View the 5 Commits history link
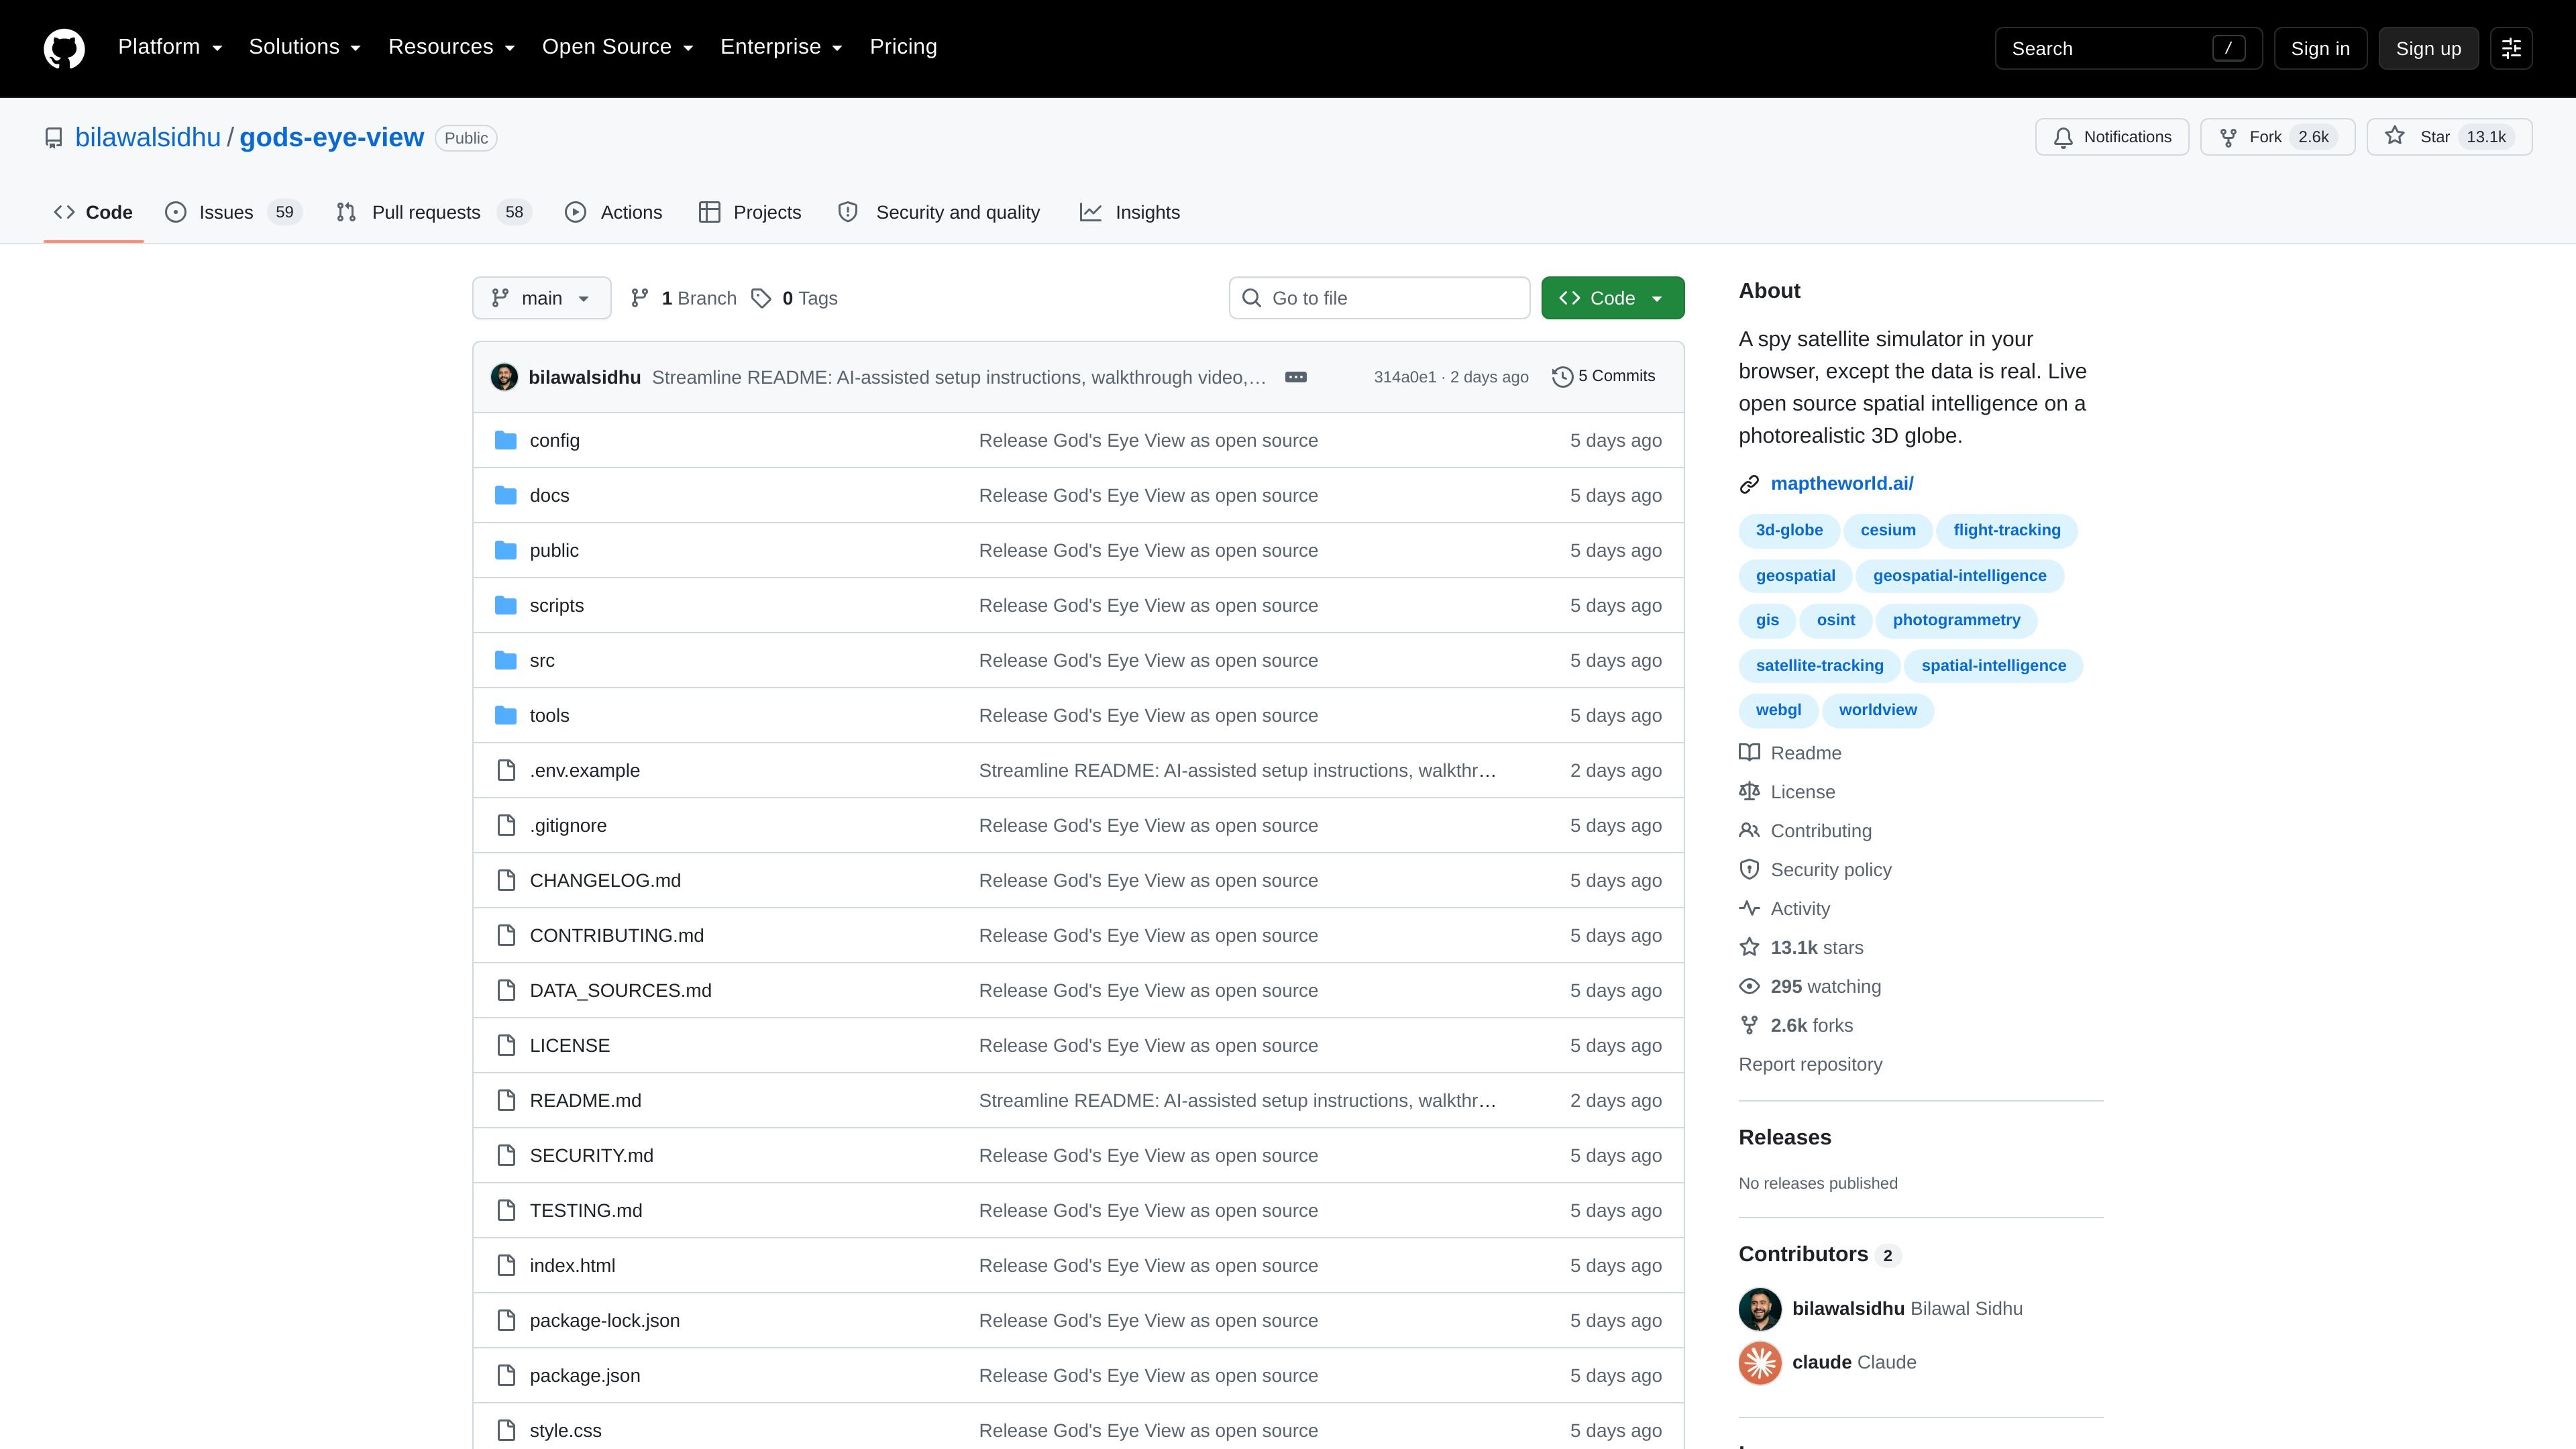Screen dimensions: 2576x1449 (x=1604, y=377)
